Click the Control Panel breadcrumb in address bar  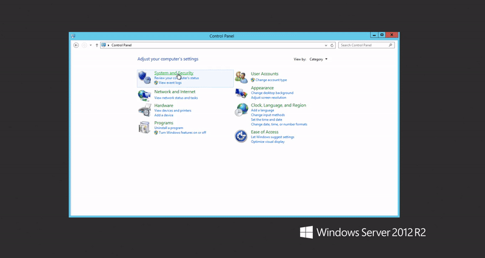[x=121, y=45]
